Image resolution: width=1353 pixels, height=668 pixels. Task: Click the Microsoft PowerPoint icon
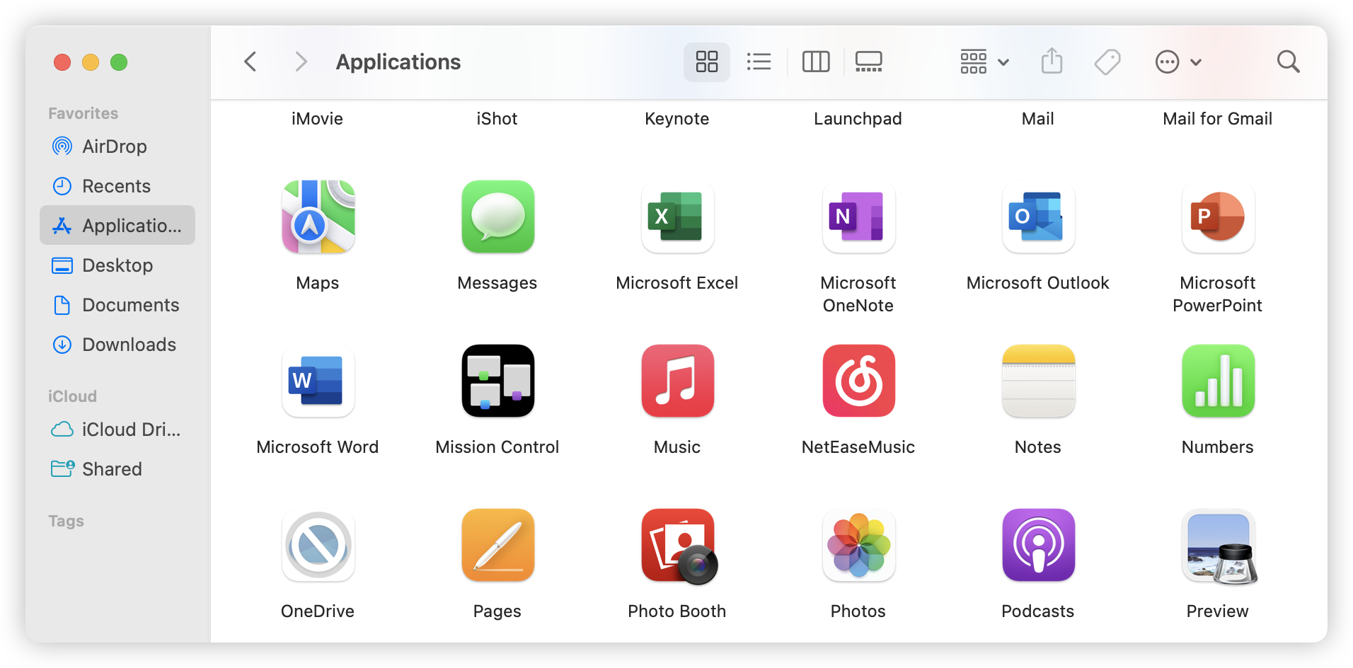(x=1218, y=217)
